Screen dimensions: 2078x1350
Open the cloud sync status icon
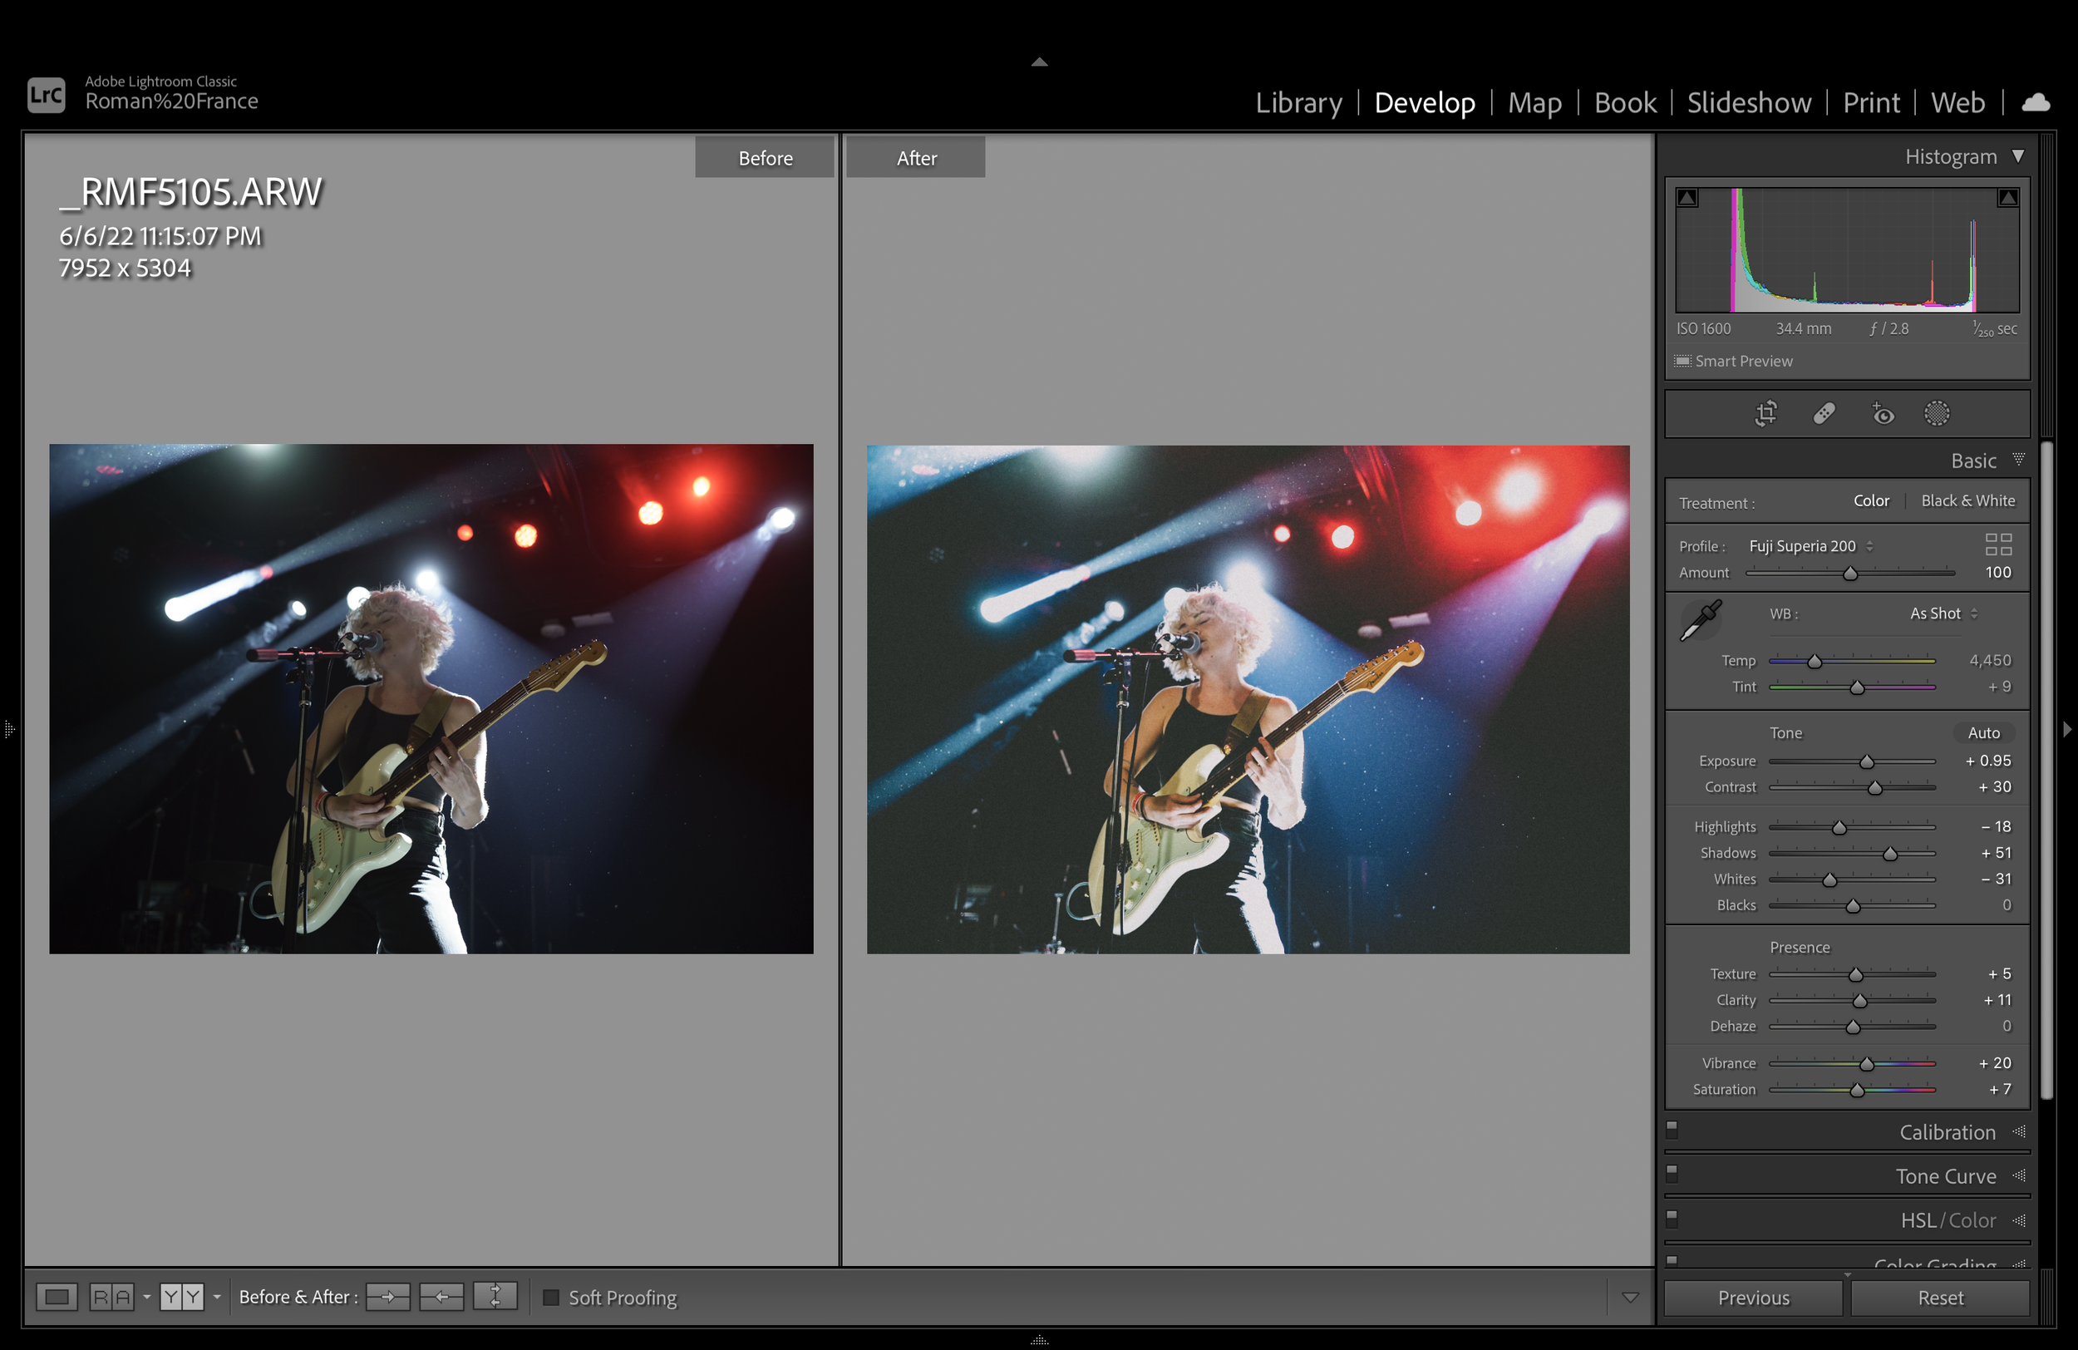(2036, 102)
